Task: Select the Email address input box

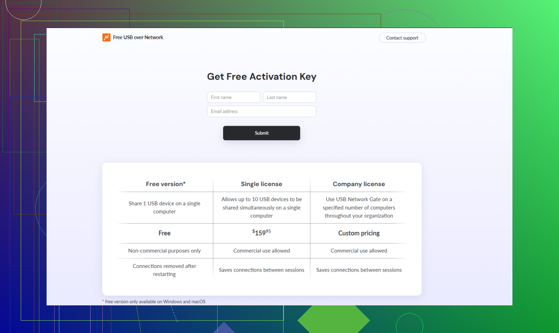Action: point(261,112)
